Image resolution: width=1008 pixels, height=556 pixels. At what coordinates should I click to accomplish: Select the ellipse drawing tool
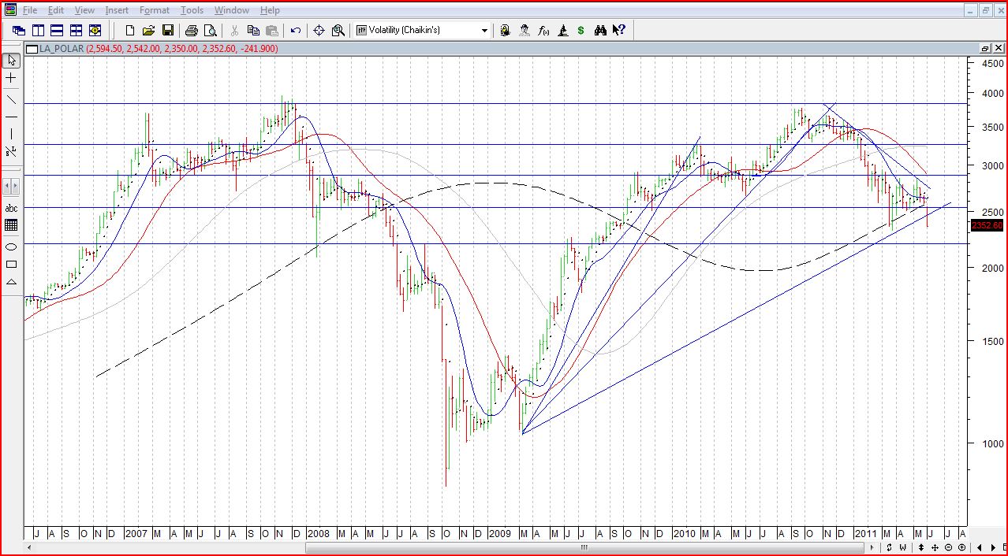tap(11, 246)
